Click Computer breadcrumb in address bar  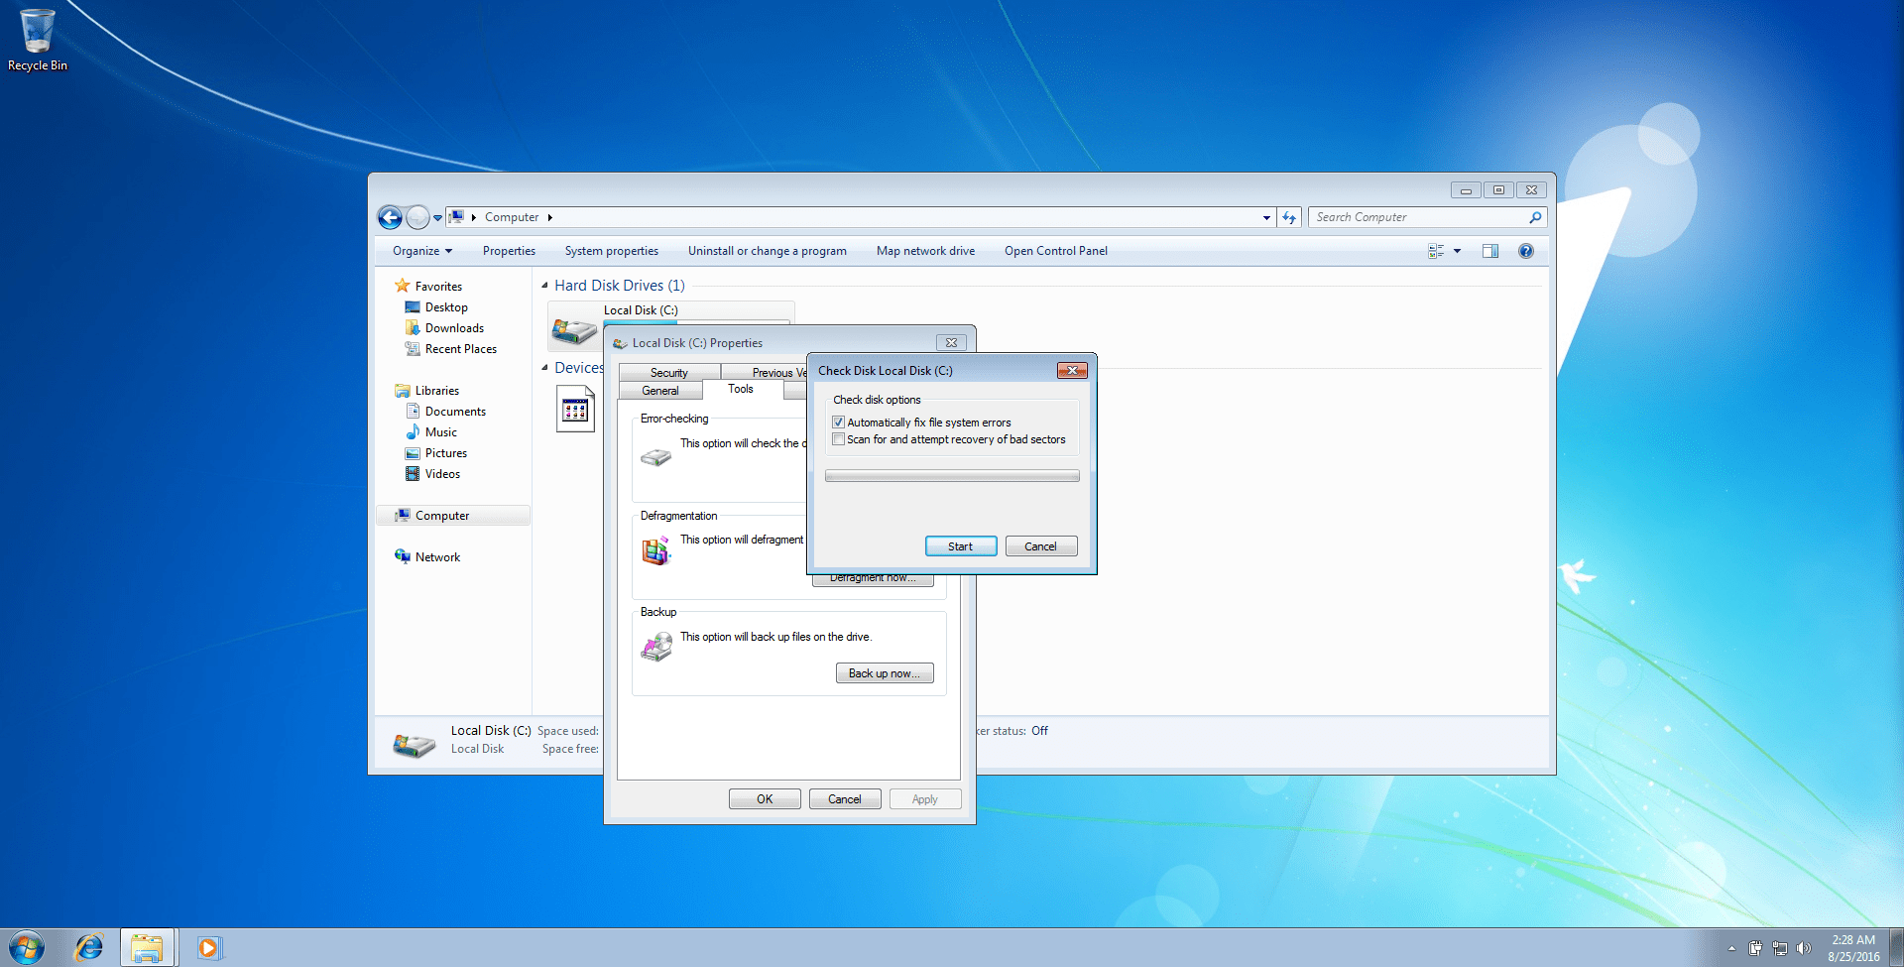(x=512, y=217)
